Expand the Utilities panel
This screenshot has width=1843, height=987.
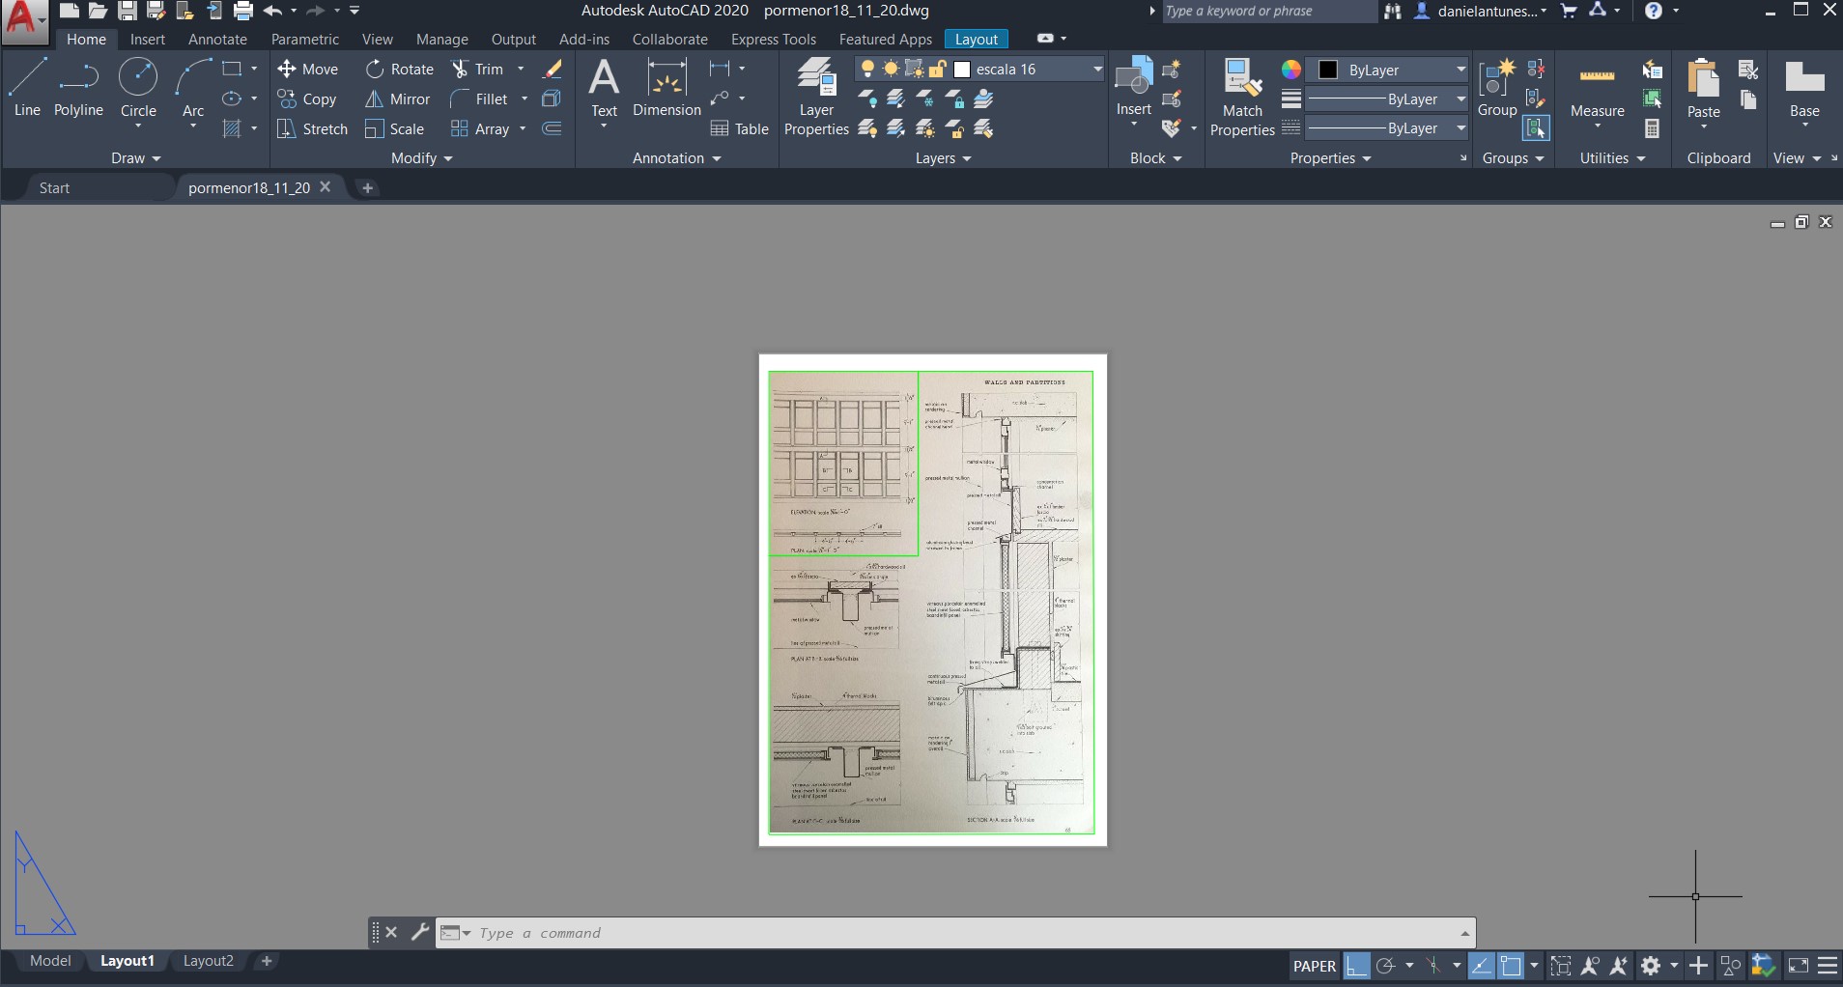pyautogui.click(x=1612, y=157)
